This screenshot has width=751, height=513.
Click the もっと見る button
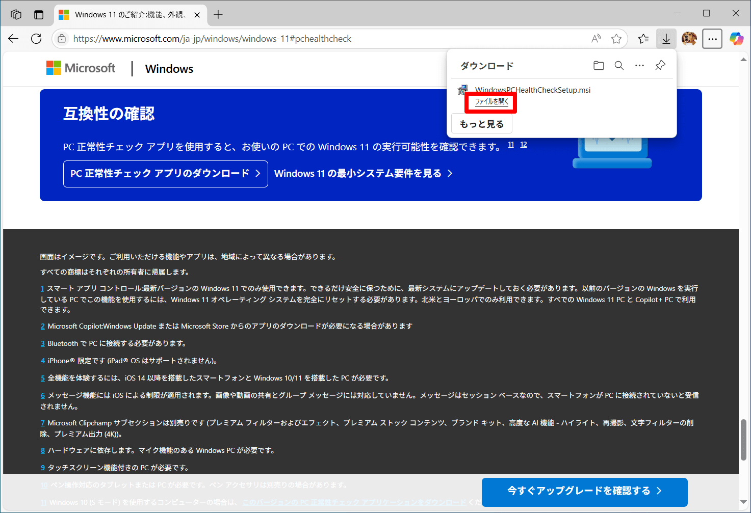click(482, 124)
